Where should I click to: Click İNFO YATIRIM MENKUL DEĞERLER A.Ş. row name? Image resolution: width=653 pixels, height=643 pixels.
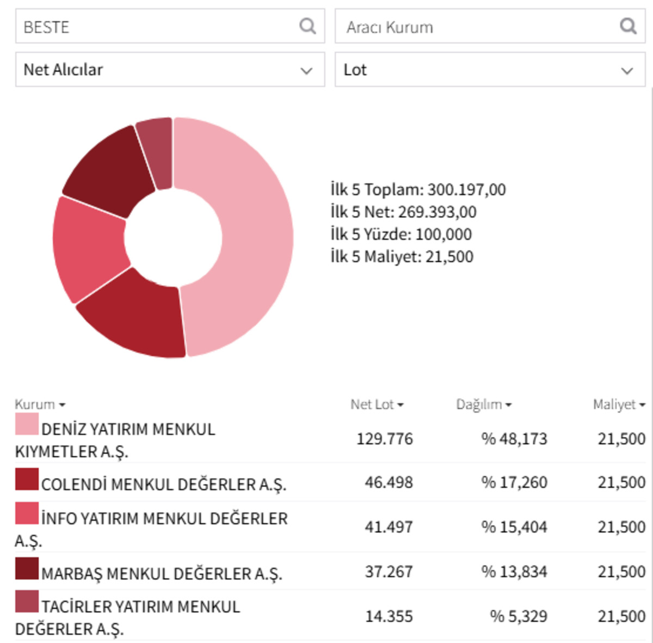coord(151,529)
